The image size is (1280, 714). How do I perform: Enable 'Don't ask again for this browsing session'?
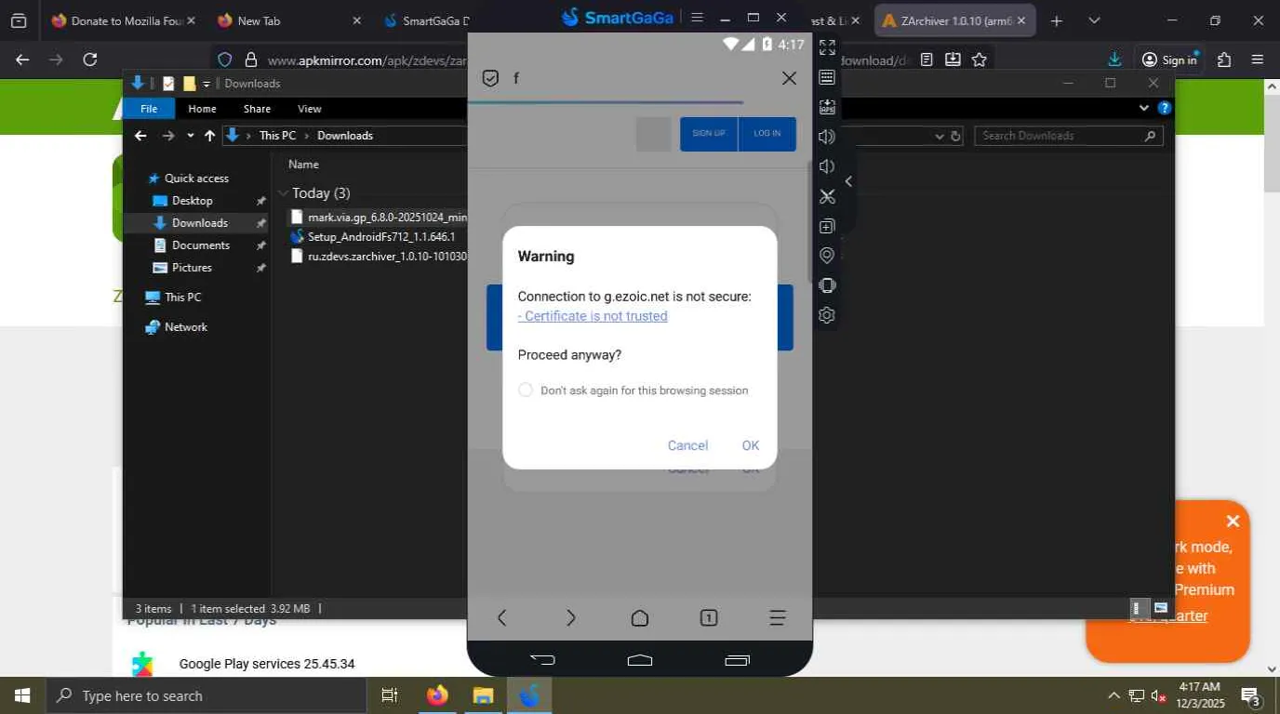point(526,390)
